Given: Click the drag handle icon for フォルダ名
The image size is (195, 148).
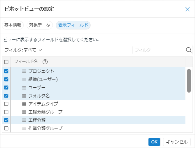Looking at the screenshot, I should [24, 96].
